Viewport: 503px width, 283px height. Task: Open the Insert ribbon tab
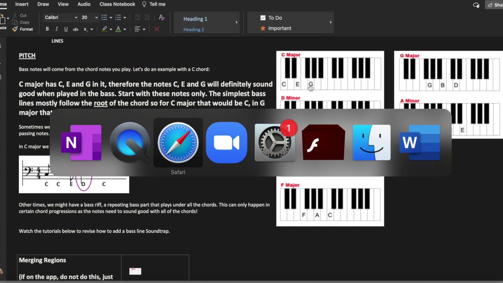click(22, 4)
